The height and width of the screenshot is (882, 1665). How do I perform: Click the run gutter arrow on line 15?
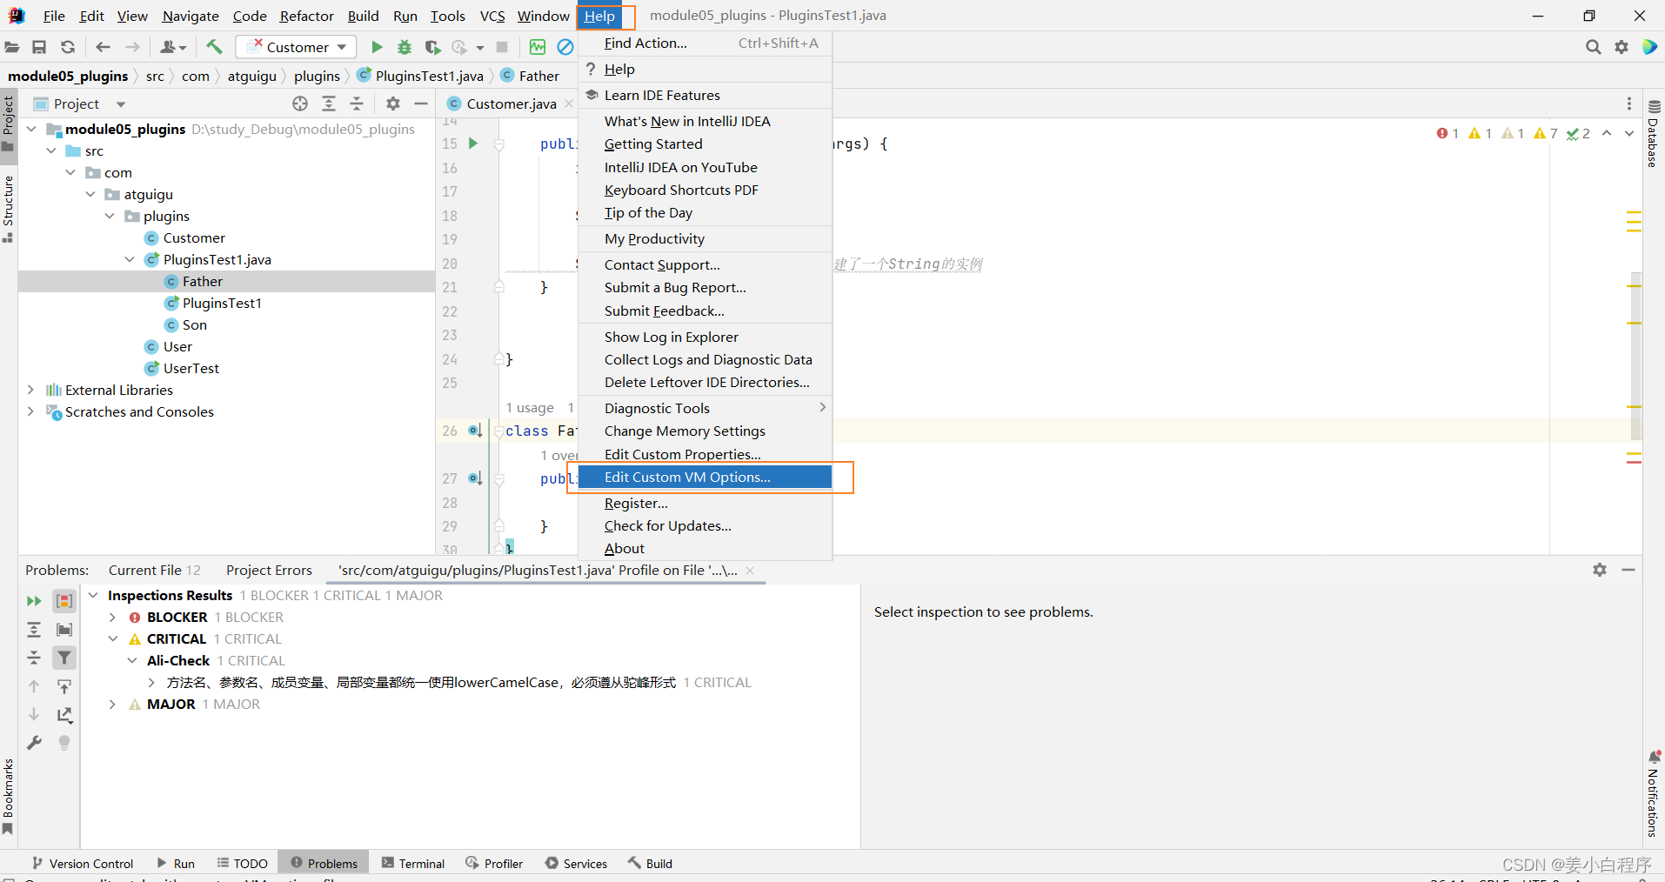point(473,144)
